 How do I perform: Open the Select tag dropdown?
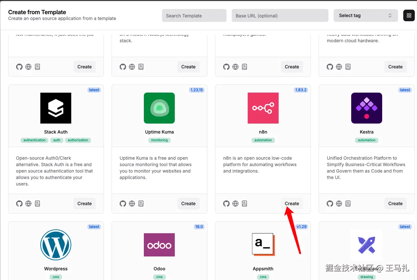[x=366, y=15]
